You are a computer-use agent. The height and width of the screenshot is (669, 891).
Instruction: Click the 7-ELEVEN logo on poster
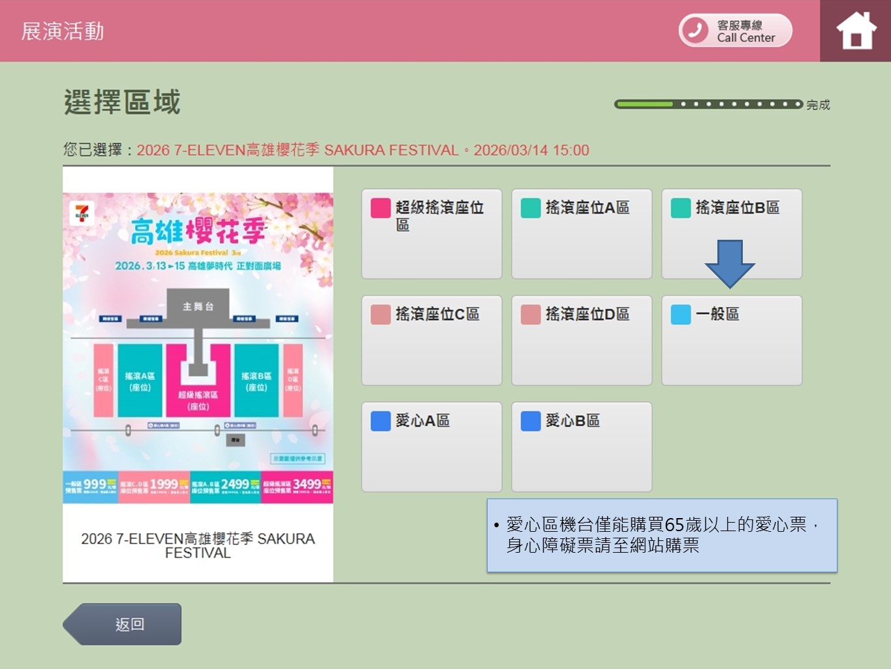pos(82,214)
